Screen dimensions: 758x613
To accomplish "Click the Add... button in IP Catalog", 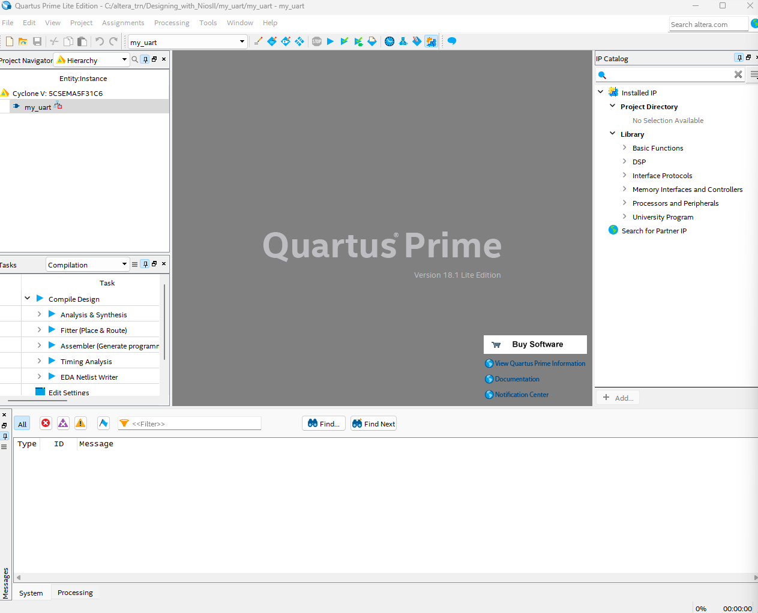I will [618, 398].
